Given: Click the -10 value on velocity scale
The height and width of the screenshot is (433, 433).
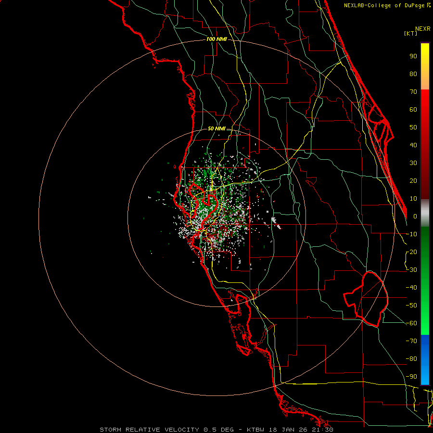Looking at the screenshot, I should (411, 234).
